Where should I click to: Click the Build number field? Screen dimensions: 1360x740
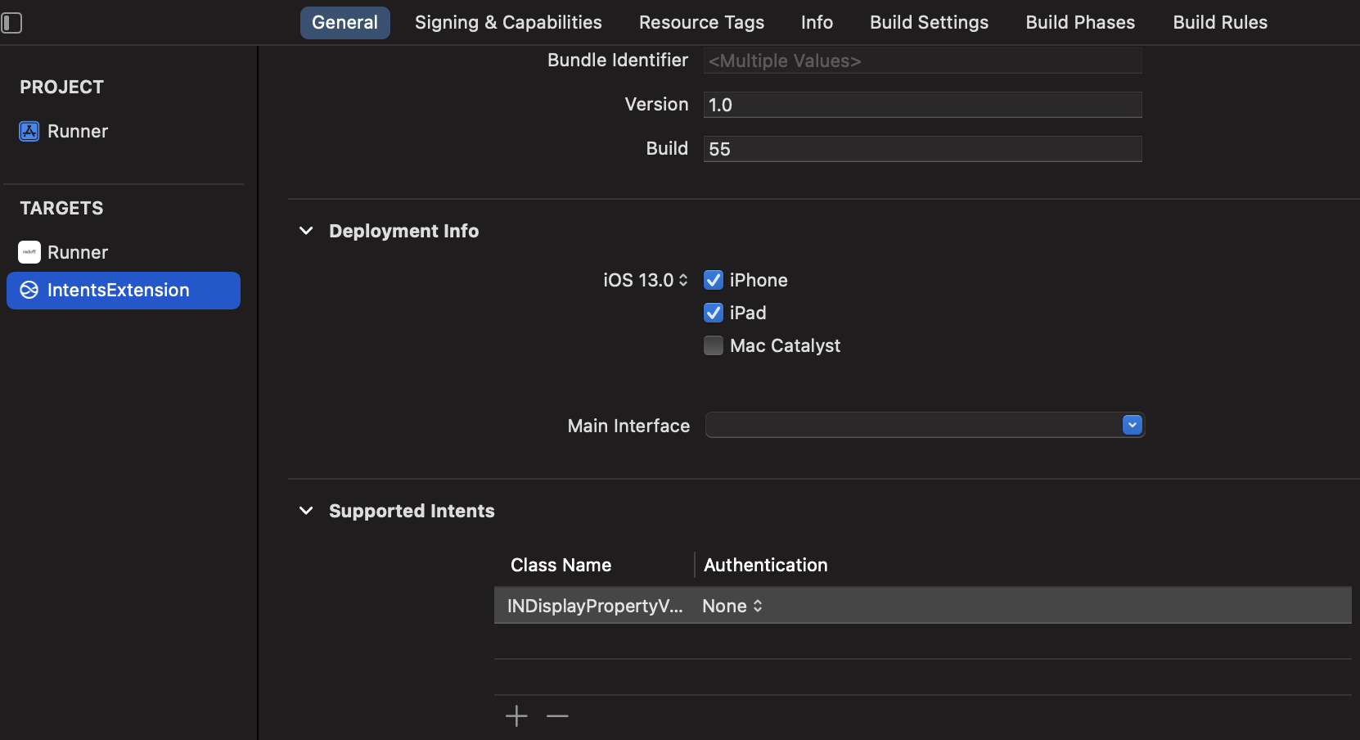click(922, 149)
